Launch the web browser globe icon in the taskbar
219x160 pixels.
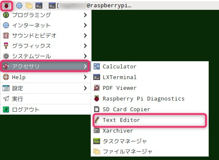pyautogui.click(x=19, y=6)
